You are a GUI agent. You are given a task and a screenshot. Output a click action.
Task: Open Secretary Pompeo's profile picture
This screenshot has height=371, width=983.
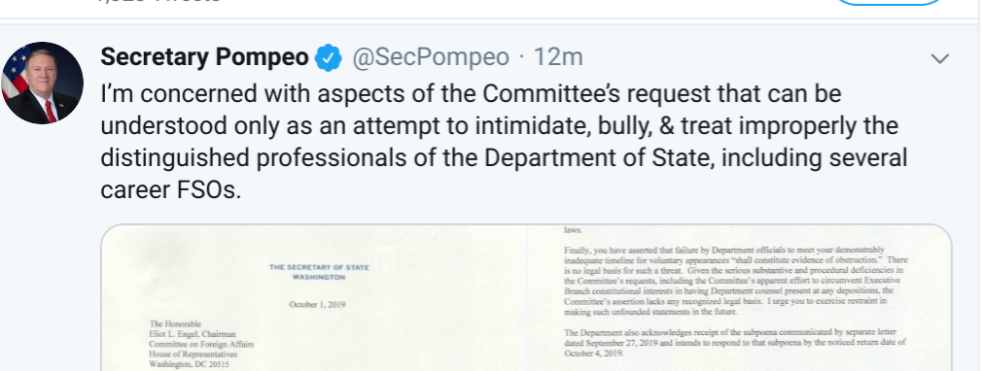click(x=42, y=83)
